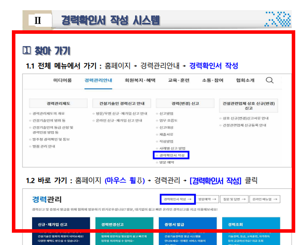308x245 pixels.
Task: Select the 경력조회 card
Action: click(251, 231)
